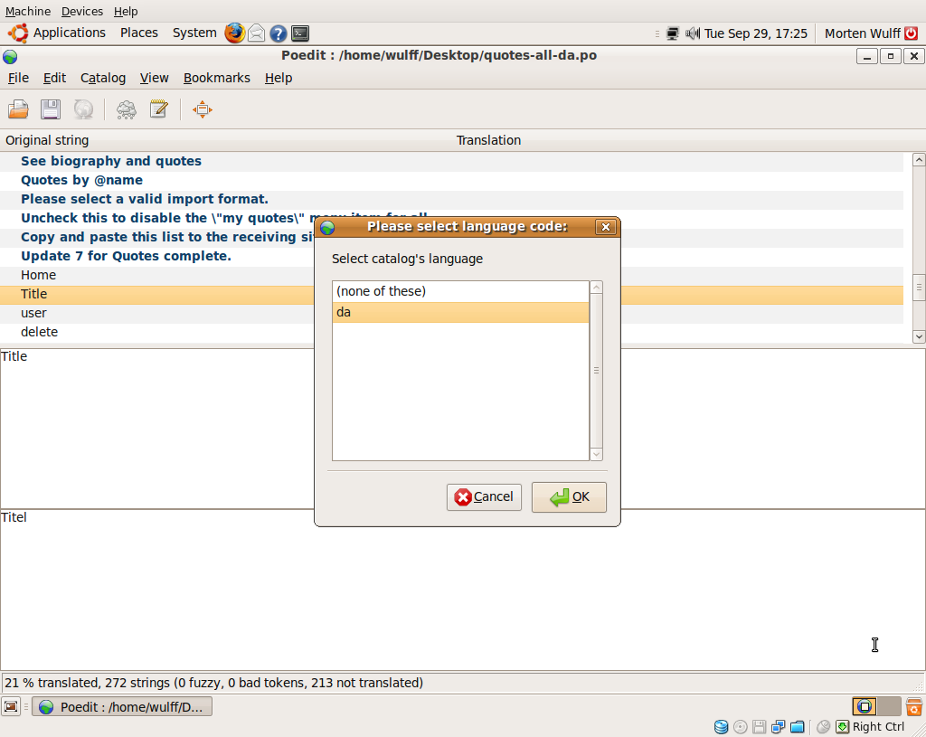926x737 pixels.
Task: Open the comment editor notepad icon
Action: coord(159,109)
